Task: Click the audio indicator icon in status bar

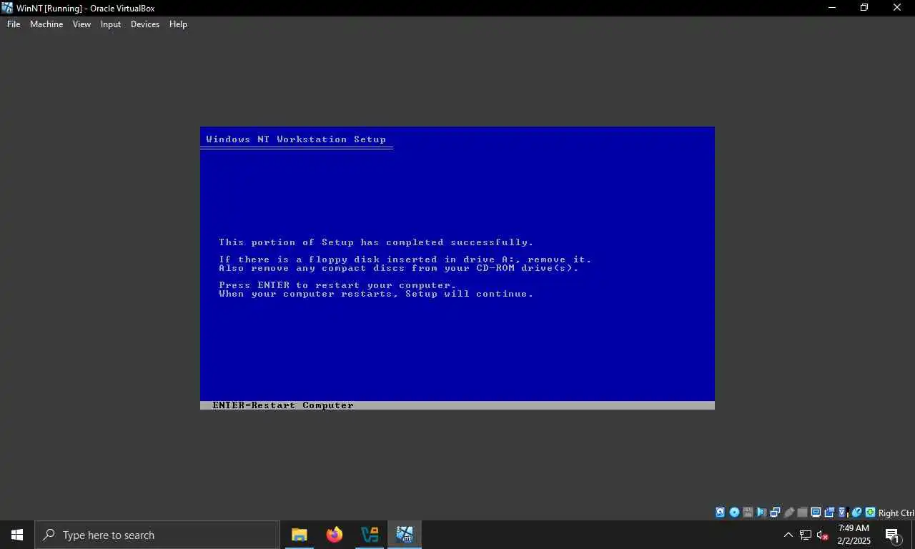Action: [x=761, y=513]
